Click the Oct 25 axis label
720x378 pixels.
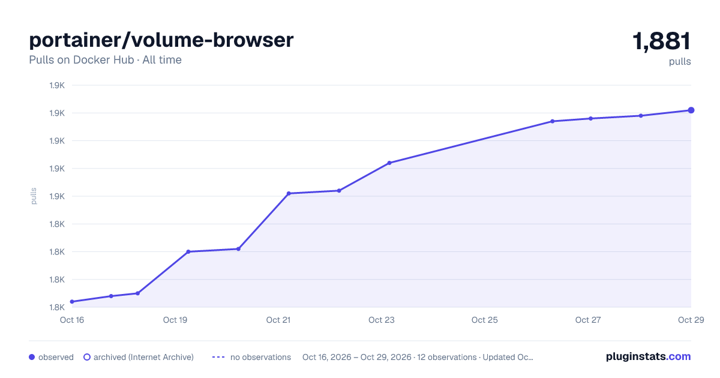(x=485, y=320)
